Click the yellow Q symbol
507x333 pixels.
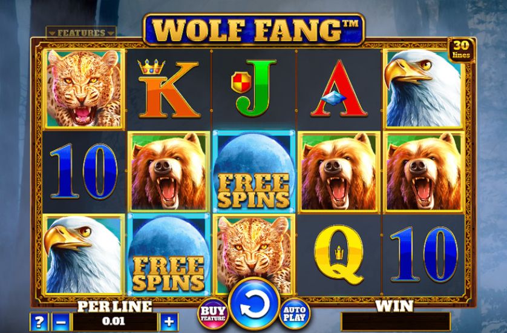click(339, 255)
